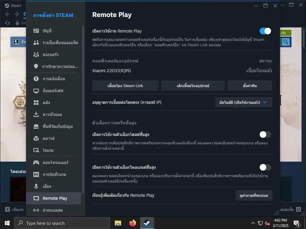Open Firefox from the taskbar
Viewport: 306px width, 229px height.
click(x=132, y=223)
